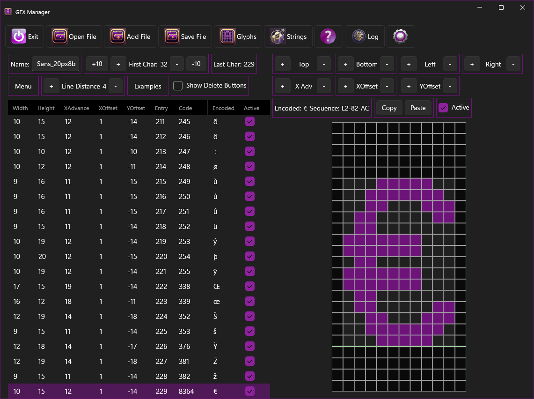Increase YOffset with plus button
This screenshot has width=534, height=399.
point(409,86)
